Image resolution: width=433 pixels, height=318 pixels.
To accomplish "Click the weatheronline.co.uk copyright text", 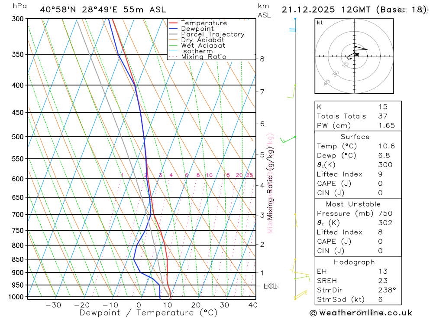I will click(361, 313).
